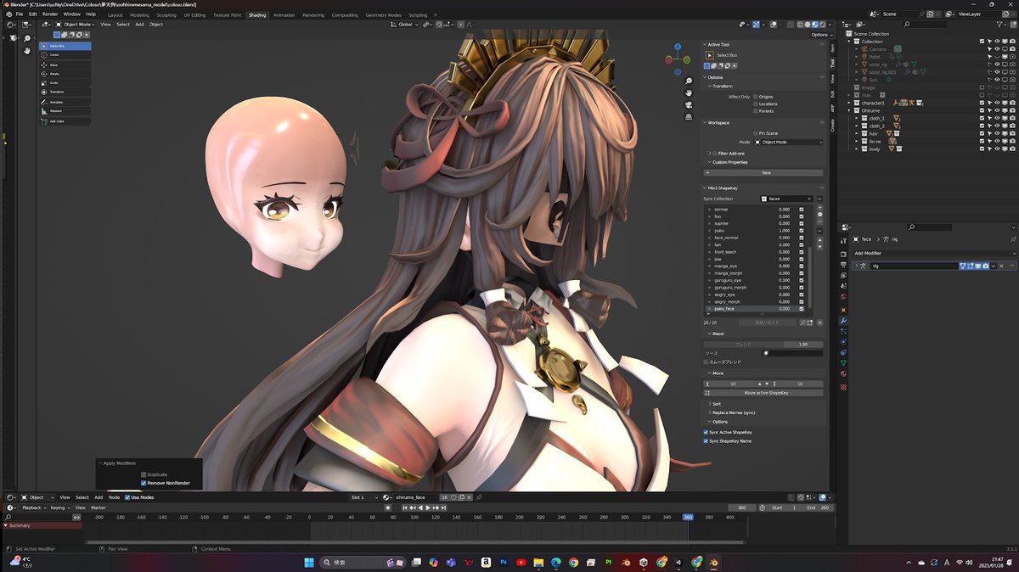Hide the hair collection in viewport

pos(997,133)
